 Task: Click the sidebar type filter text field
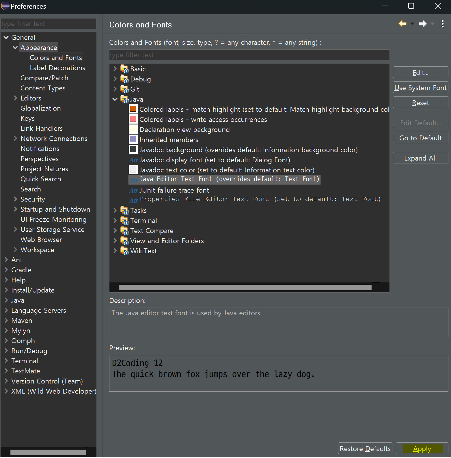coord(49,24)
